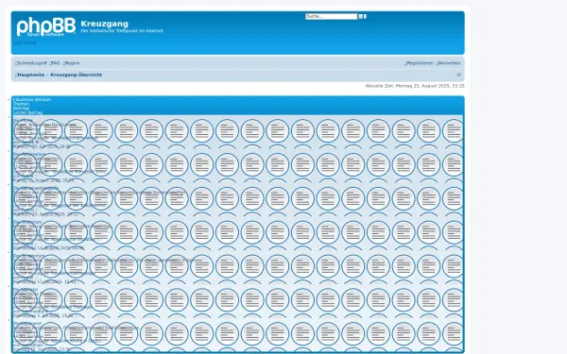The height and width of the screenshot is (354, 567).
Task: Expand the Schnellzugriff quick links menu
Action: 31,63
